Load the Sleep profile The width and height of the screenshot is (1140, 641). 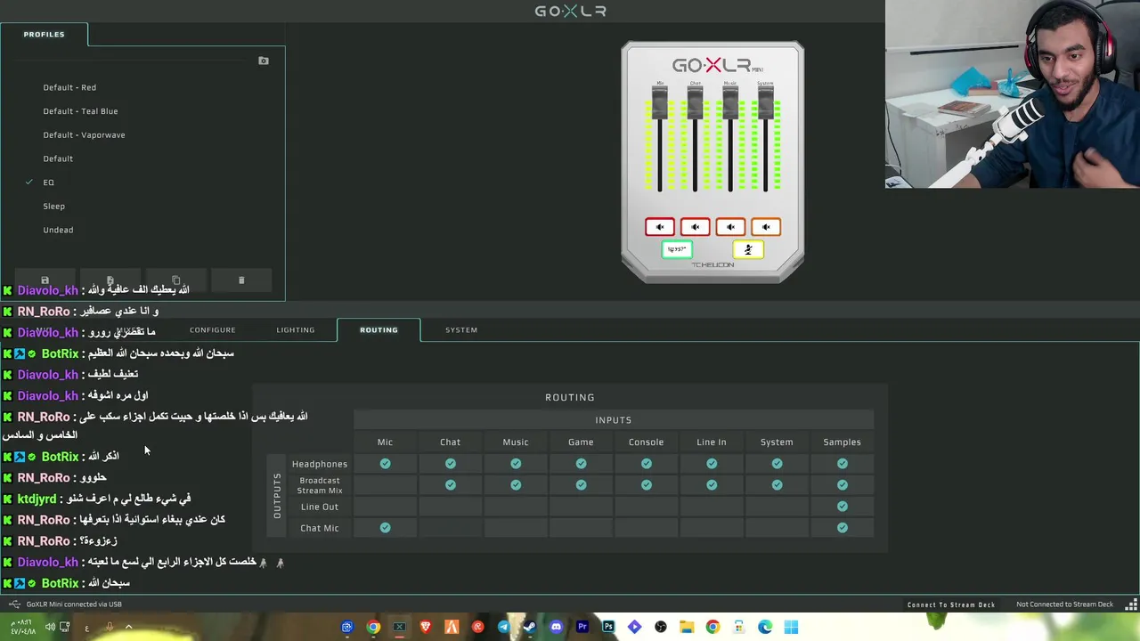(x=53, y=206)
